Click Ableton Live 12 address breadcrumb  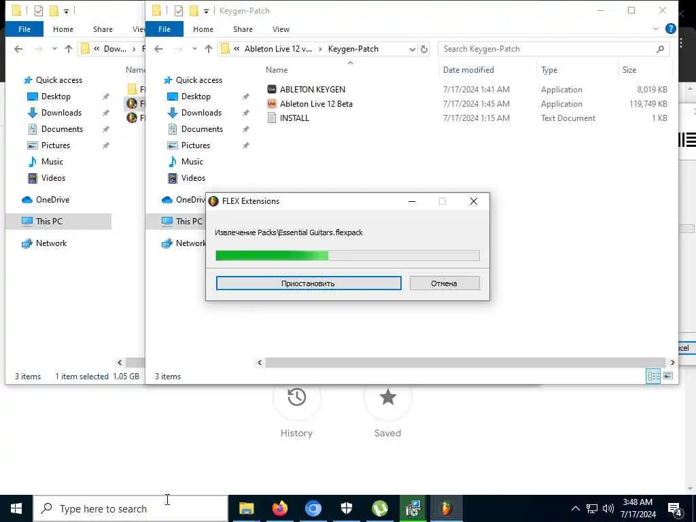coord(278,49)
